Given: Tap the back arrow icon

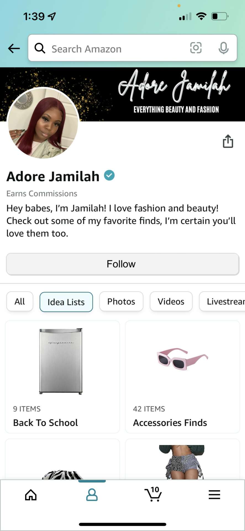Looking at the screenshot, I should pyautogui.click(x=14, y=49).
